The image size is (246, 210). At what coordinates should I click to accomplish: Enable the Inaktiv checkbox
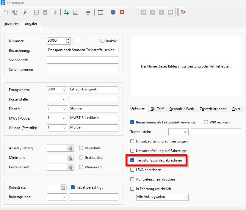pyautogui.click(x=103, y=41)
